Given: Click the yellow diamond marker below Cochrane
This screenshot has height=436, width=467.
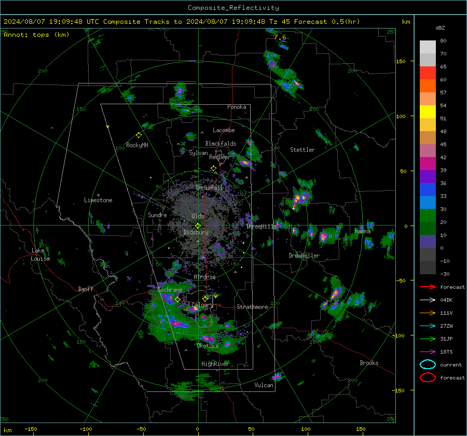Looking at the screenshot, I should [x=177, y=299].
